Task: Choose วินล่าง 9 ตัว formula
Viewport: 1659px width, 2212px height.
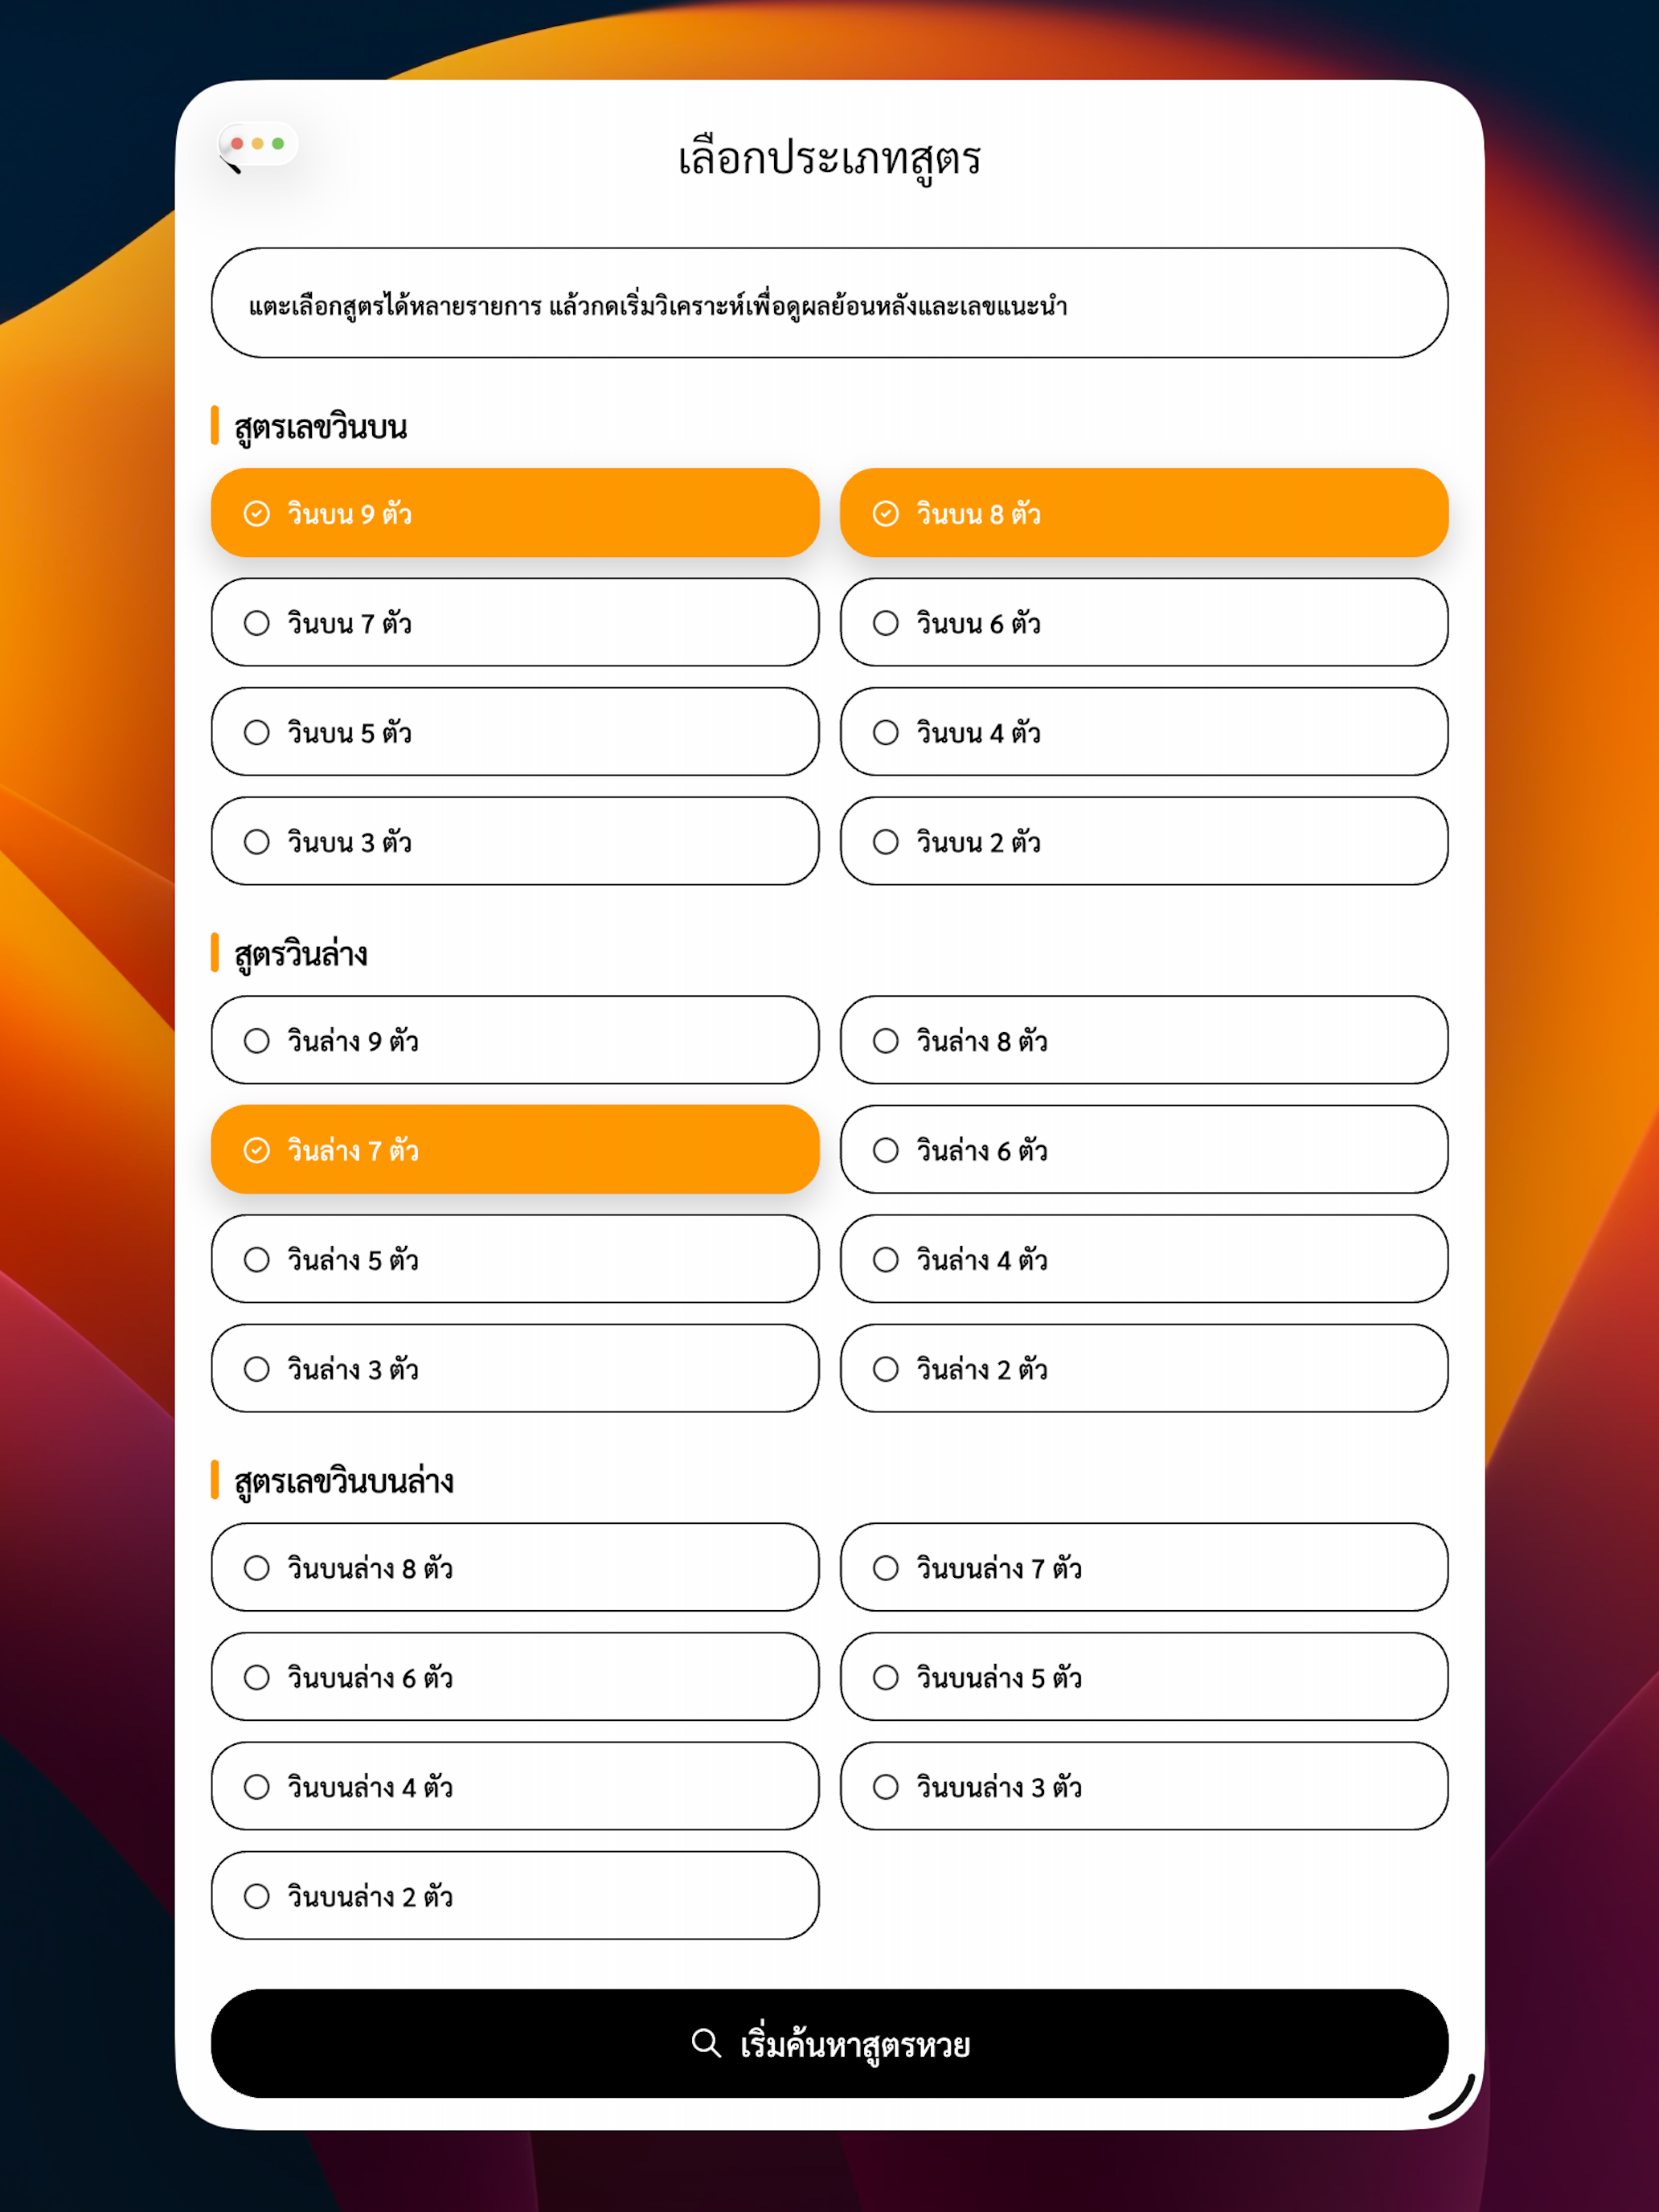Action: [515, 1040]
